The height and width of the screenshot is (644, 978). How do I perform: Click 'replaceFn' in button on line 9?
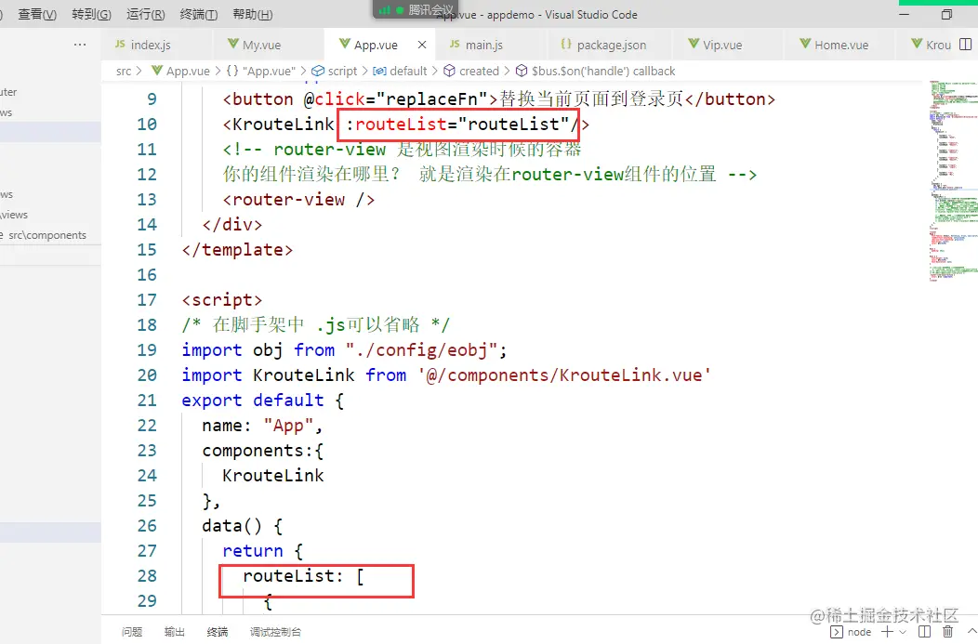[431, 99]
